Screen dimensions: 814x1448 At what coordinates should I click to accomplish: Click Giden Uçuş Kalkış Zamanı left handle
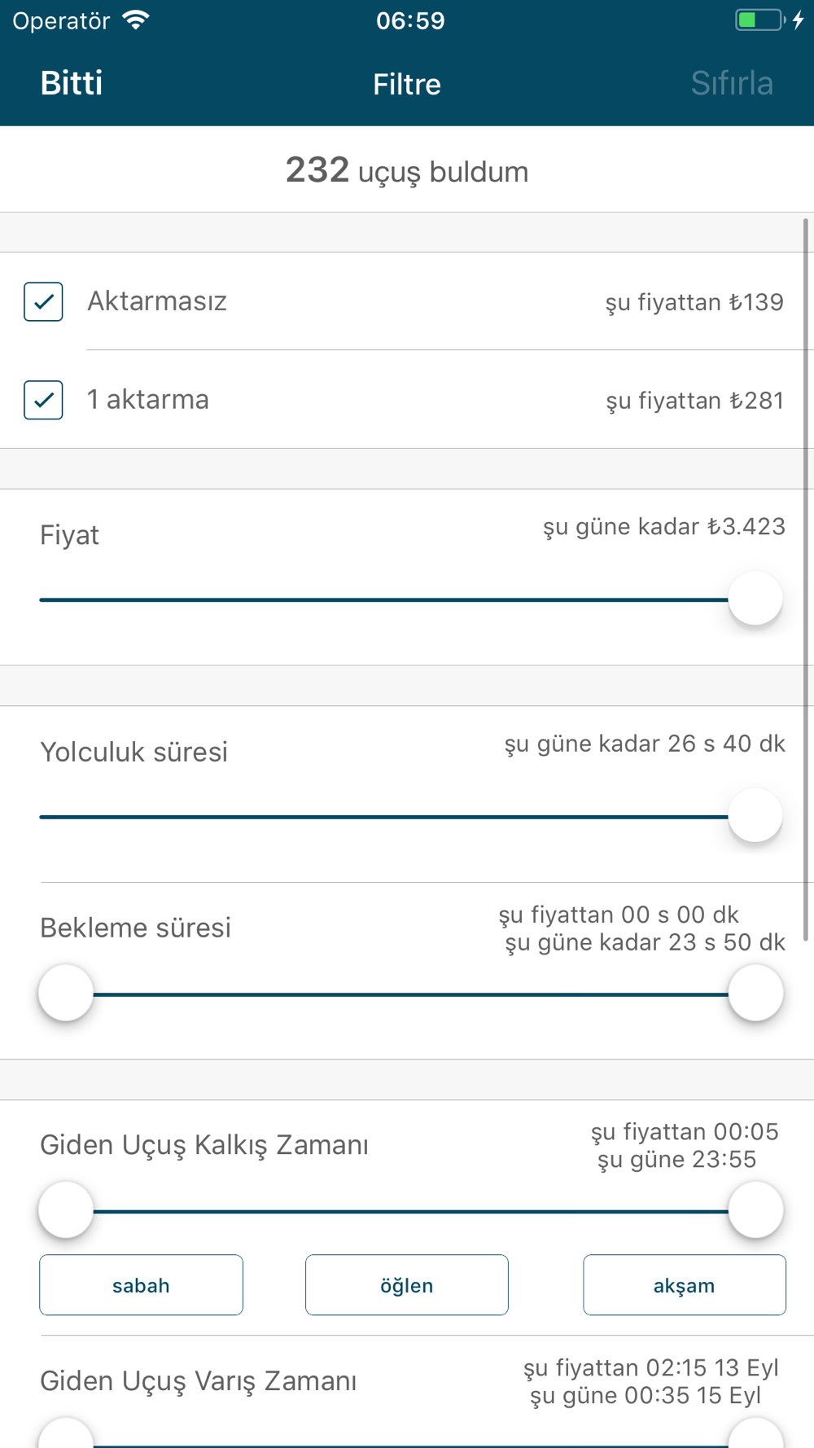coord(66,1209)
